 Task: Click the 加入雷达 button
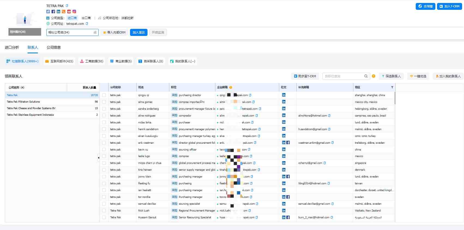tap(139, 32)
